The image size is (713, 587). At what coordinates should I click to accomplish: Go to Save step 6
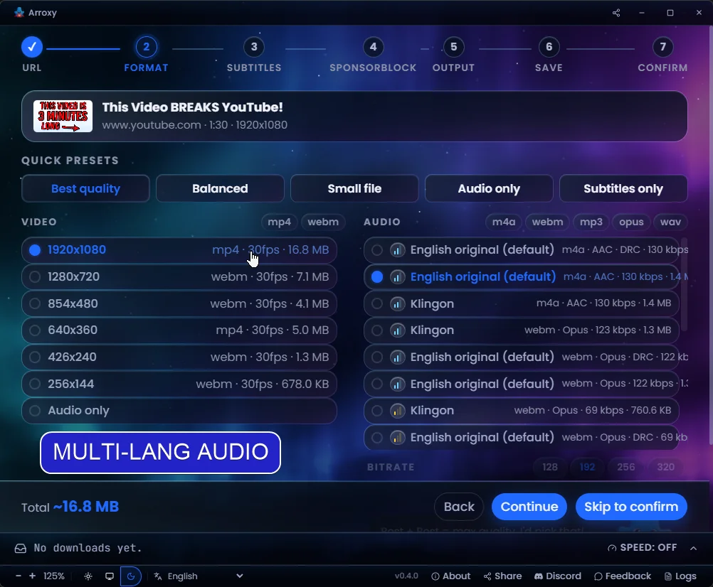click(x=549, y=55)
